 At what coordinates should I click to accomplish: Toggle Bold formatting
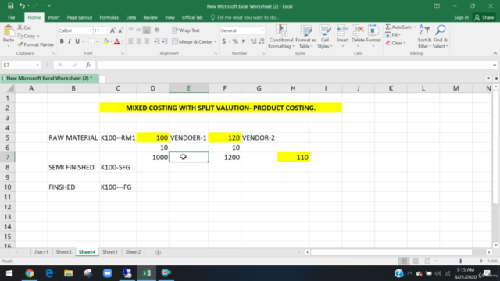tap(62, 41)
